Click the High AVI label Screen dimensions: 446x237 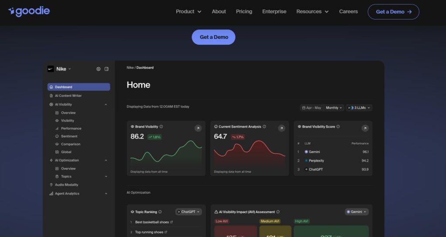pyautogui.click(x=301, y=221)
